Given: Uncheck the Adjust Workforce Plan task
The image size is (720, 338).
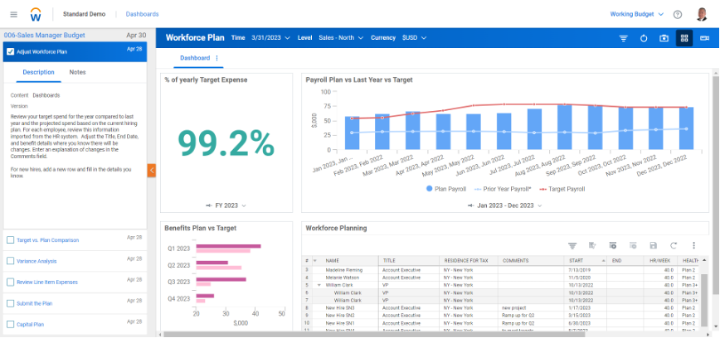Looking at the screenshot, I should tap(10, 51).
